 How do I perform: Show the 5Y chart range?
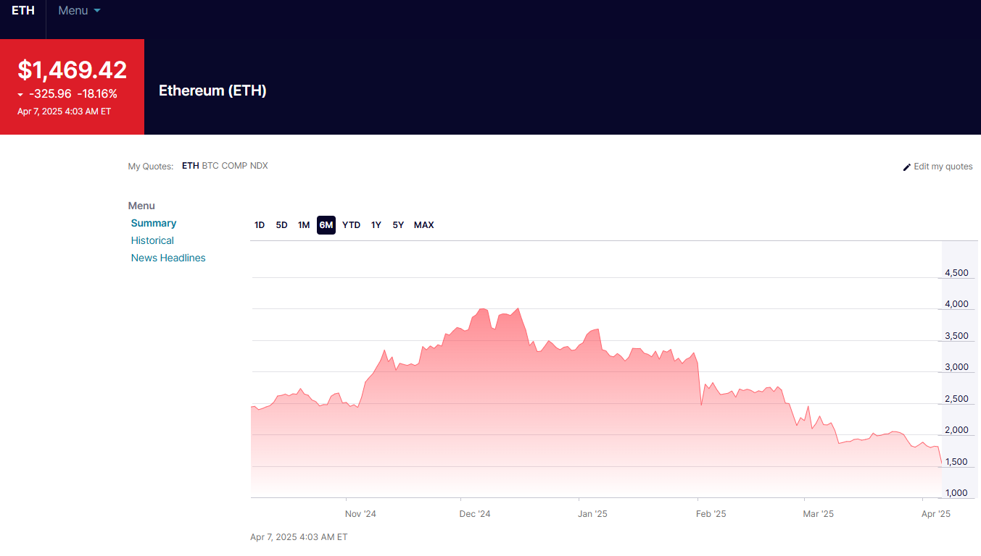(398, 225)
